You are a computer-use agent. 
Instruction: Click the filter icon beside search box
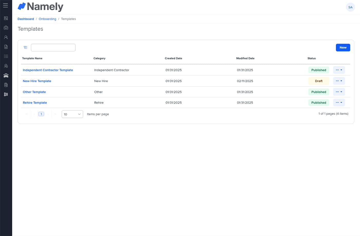pyautogui.click(x=25, y=48)
